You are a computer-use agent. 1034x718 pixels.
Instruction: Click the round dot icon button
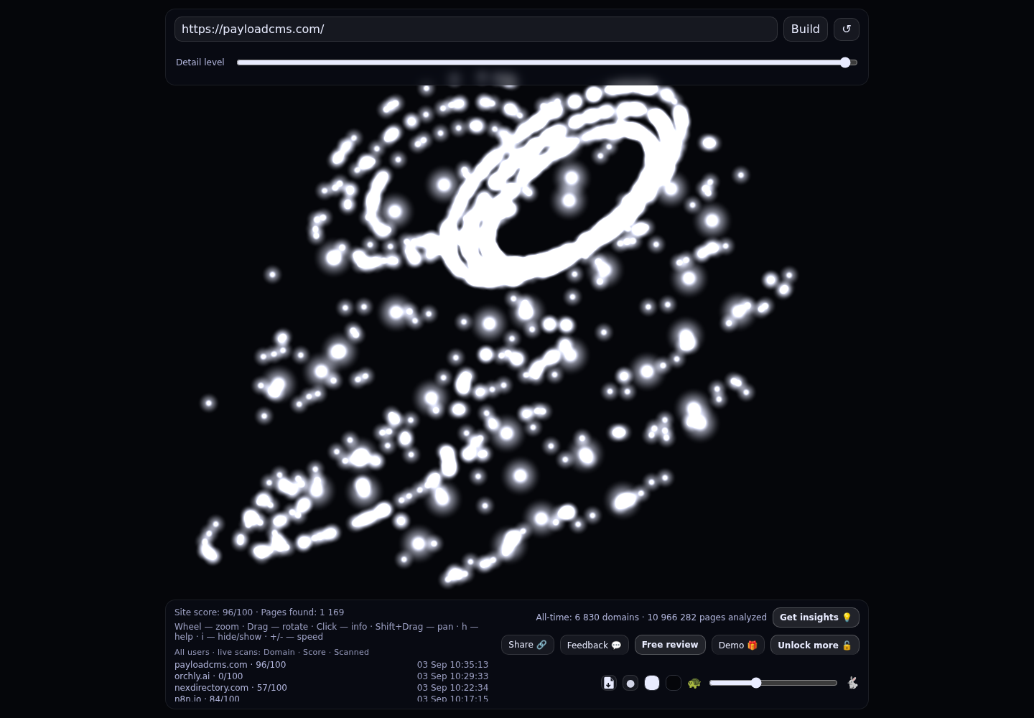click(x=630, y=683)
